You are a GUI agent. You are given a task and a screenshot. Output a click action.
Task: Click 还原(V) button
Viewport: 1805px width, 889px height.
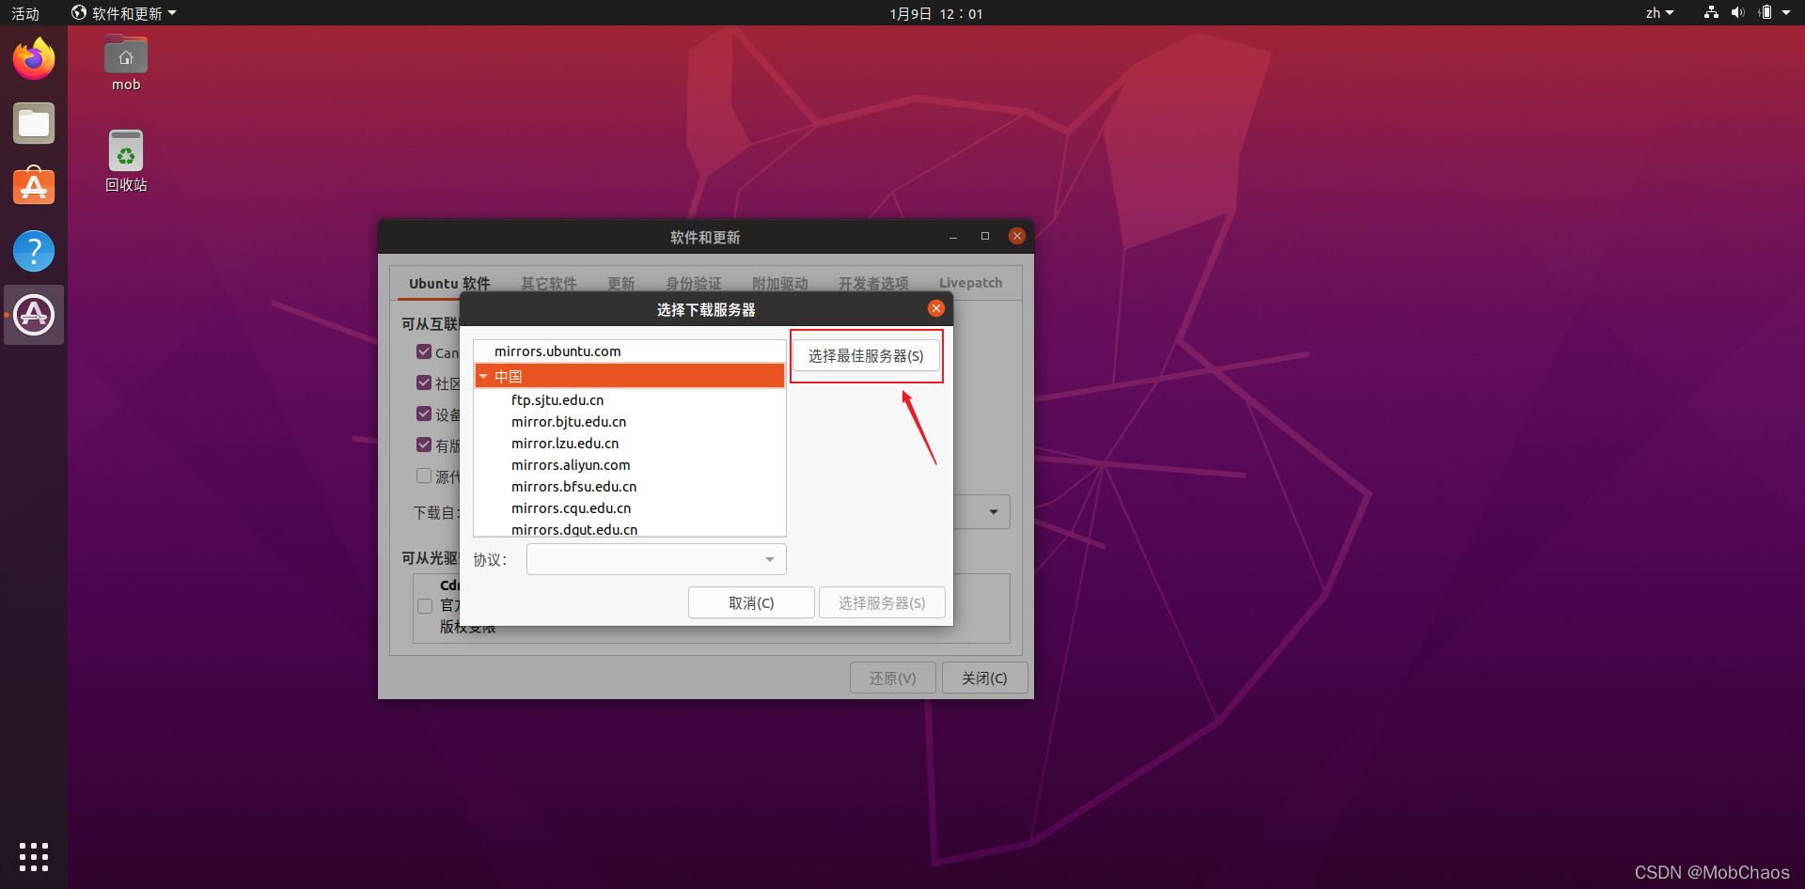pos(892,678)
